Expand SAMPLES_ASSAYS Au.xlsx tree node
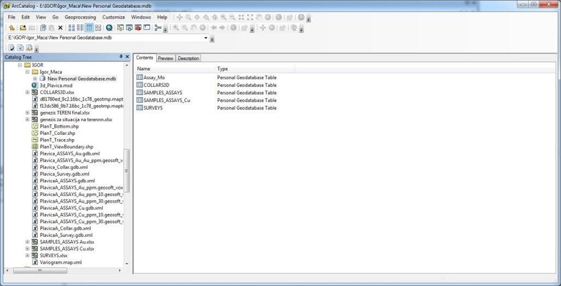The height and width of the screenshot is (286, 561). pos(27,242)
